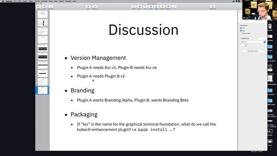Open the View menu in menu bar
Image resolution: width=277 pixels, height=156 pixels.
tap(51, 1)
